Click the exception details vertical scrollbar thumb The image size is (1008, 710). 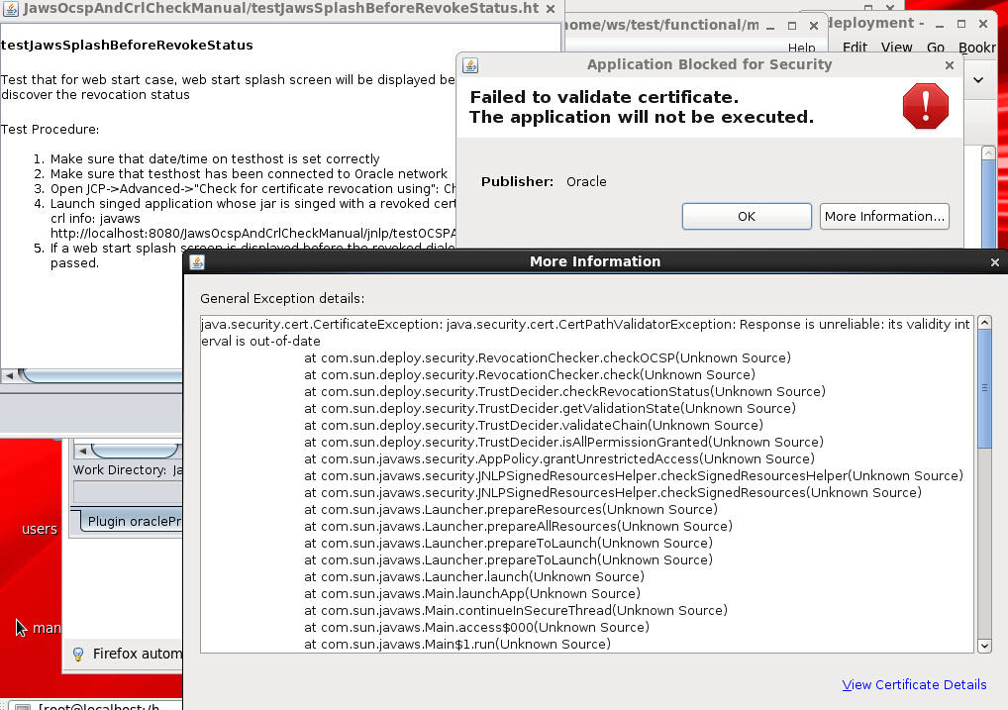[x=984, y=386]
